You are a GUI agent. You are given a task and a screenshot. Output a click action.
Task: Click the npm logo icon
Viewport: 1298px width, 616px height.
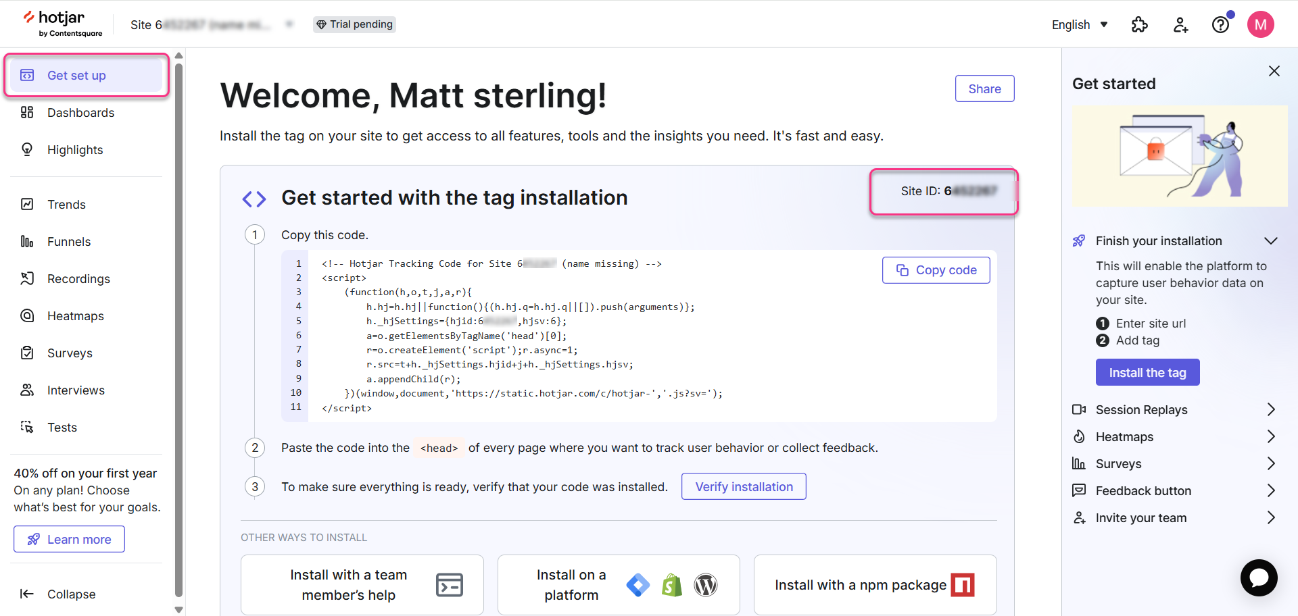963,585
